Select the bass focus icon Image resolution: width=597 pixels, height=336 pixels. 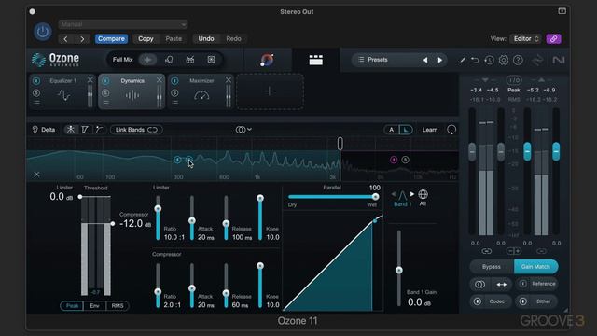(x=211, y=60)
